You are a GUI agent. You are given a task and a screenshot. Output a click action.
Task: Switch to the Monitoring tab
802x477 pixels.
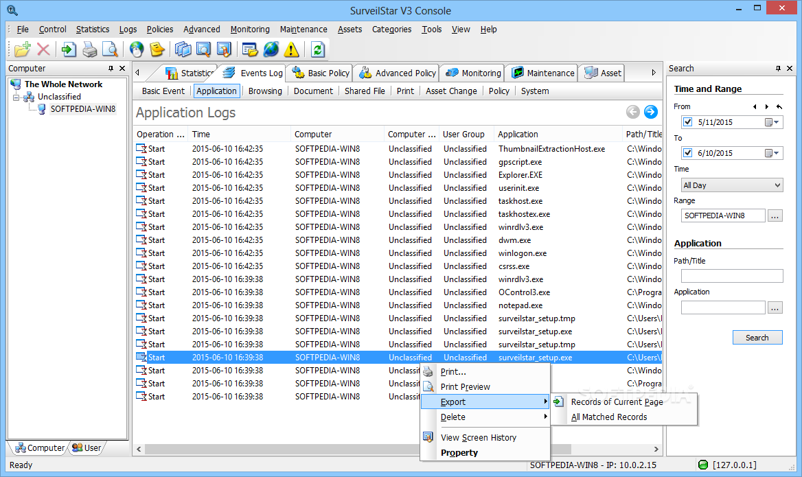pyautogui.click(x=474, y=73)
